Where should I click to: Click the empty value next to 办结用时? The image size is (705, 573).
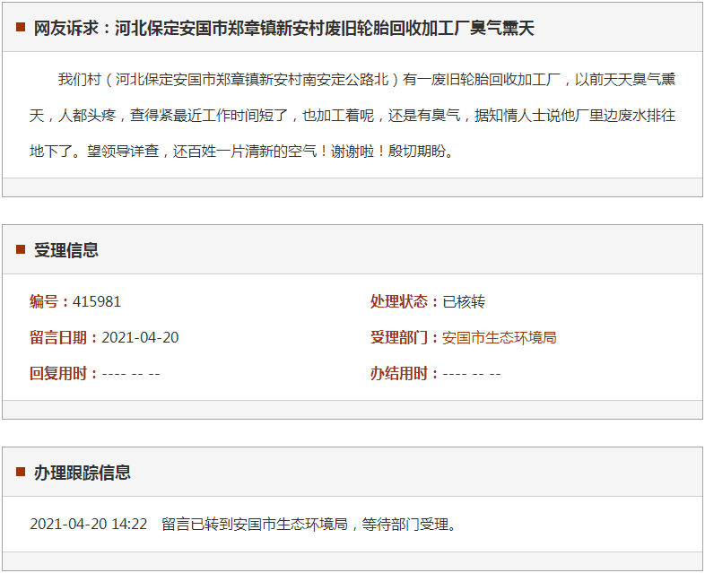point(472,374)
